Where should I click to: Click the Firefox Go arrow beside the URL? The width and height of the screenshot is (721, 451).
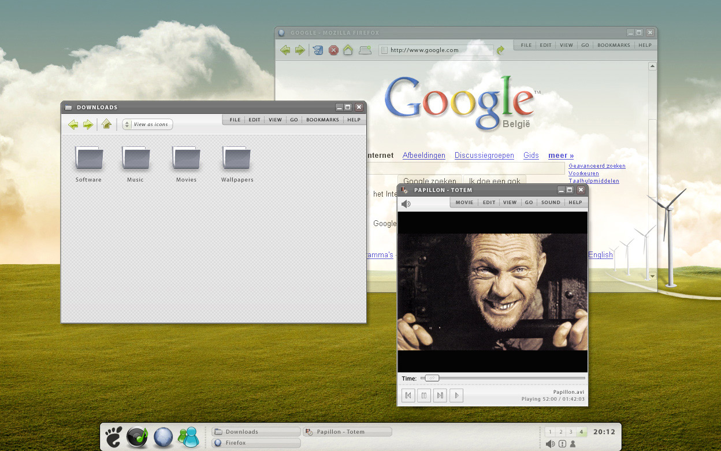coord(500,50)
